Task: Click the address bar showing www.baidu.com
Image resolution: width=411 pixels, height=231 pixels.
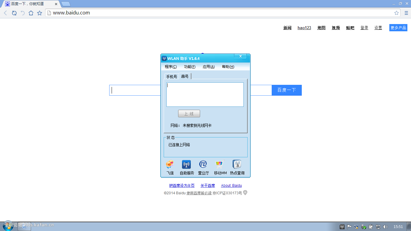Action: pos(223,13)
